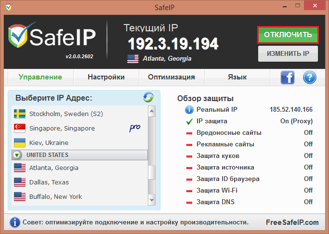Click the current IP 192.3.19.194
Image resolution: width=329 pixels, height=234 pixels.
(173, 44)
